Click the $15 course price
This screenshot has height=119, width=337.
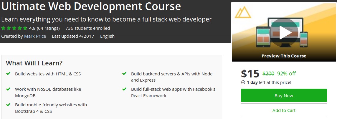click(x=250, y=74)
